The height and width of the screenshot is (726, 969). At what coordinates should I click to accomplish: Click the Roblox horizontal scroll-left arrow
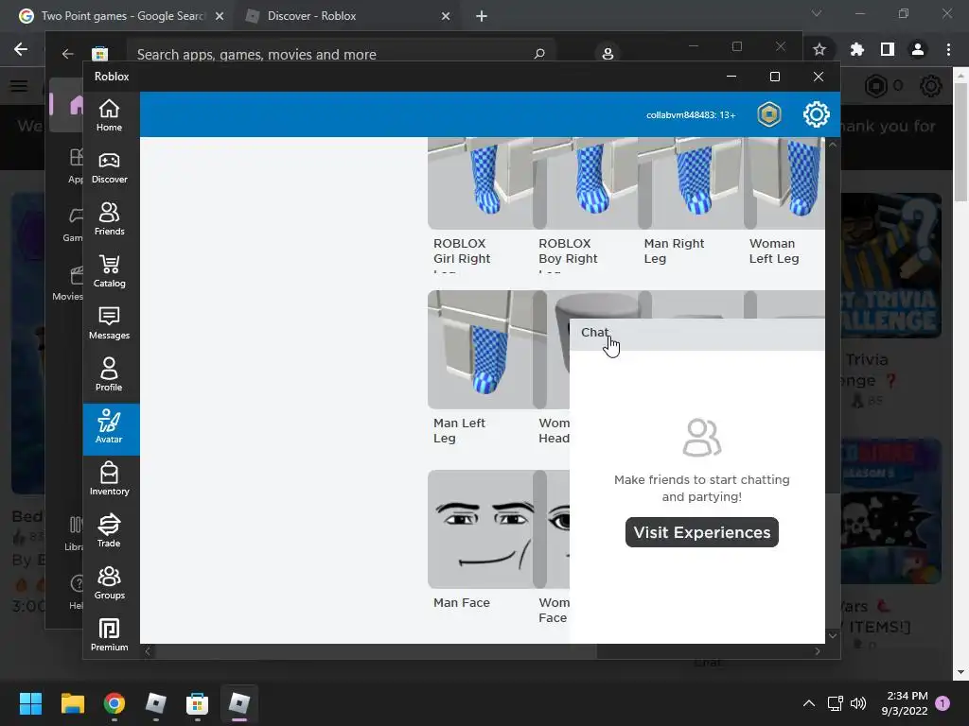click(147, 651)
